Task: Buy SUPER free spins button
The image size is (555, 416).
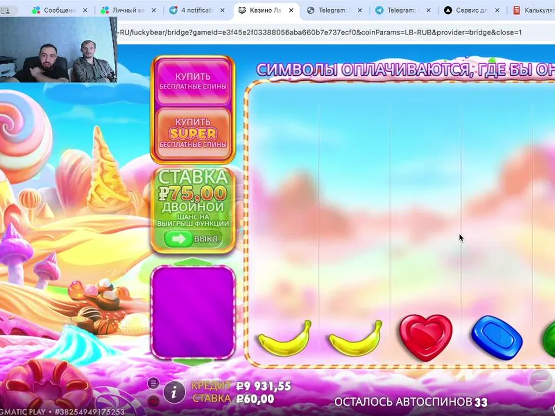Action: pyautogui.click(x=193, y=133)
